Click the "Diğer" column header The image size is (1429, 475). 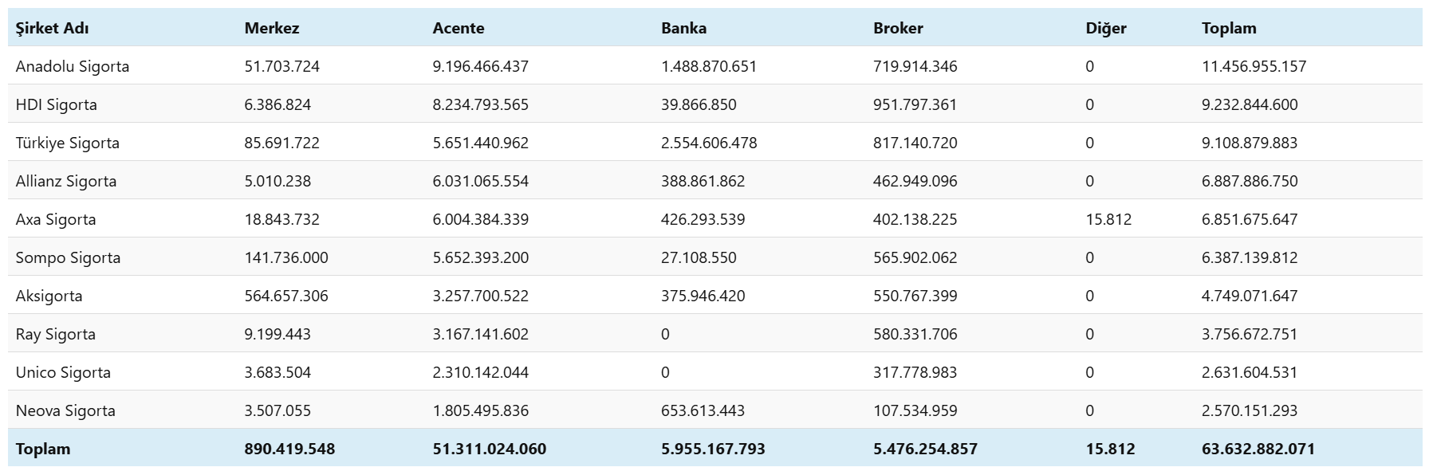(1106, 28)
